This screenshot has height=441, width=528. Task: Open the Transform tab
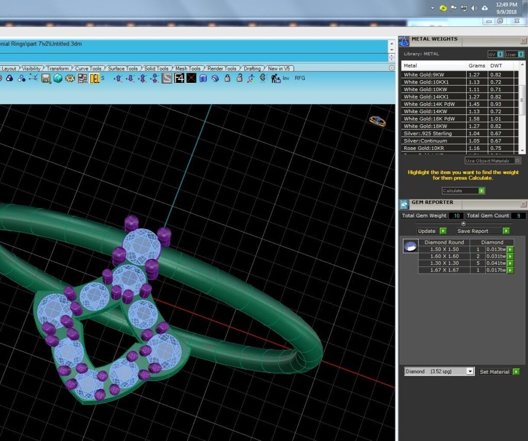tap(58, 69)
